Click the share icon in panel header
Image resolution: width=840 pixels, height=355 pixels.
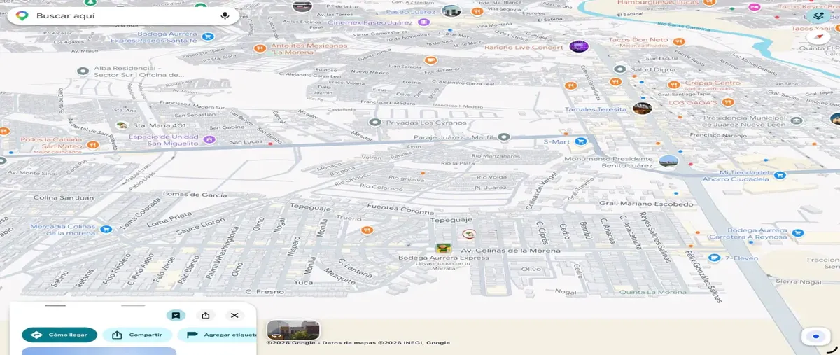[205, 316]
